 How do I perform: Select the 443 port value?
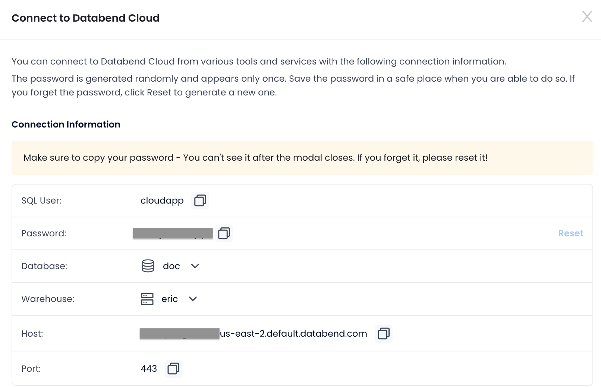pyautogui.click(x=149, y=369)
